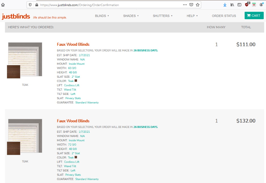The width and height of the screenshot is (266, 183).
Task: Open the library bookmarks icon
Action: [232, 5]
